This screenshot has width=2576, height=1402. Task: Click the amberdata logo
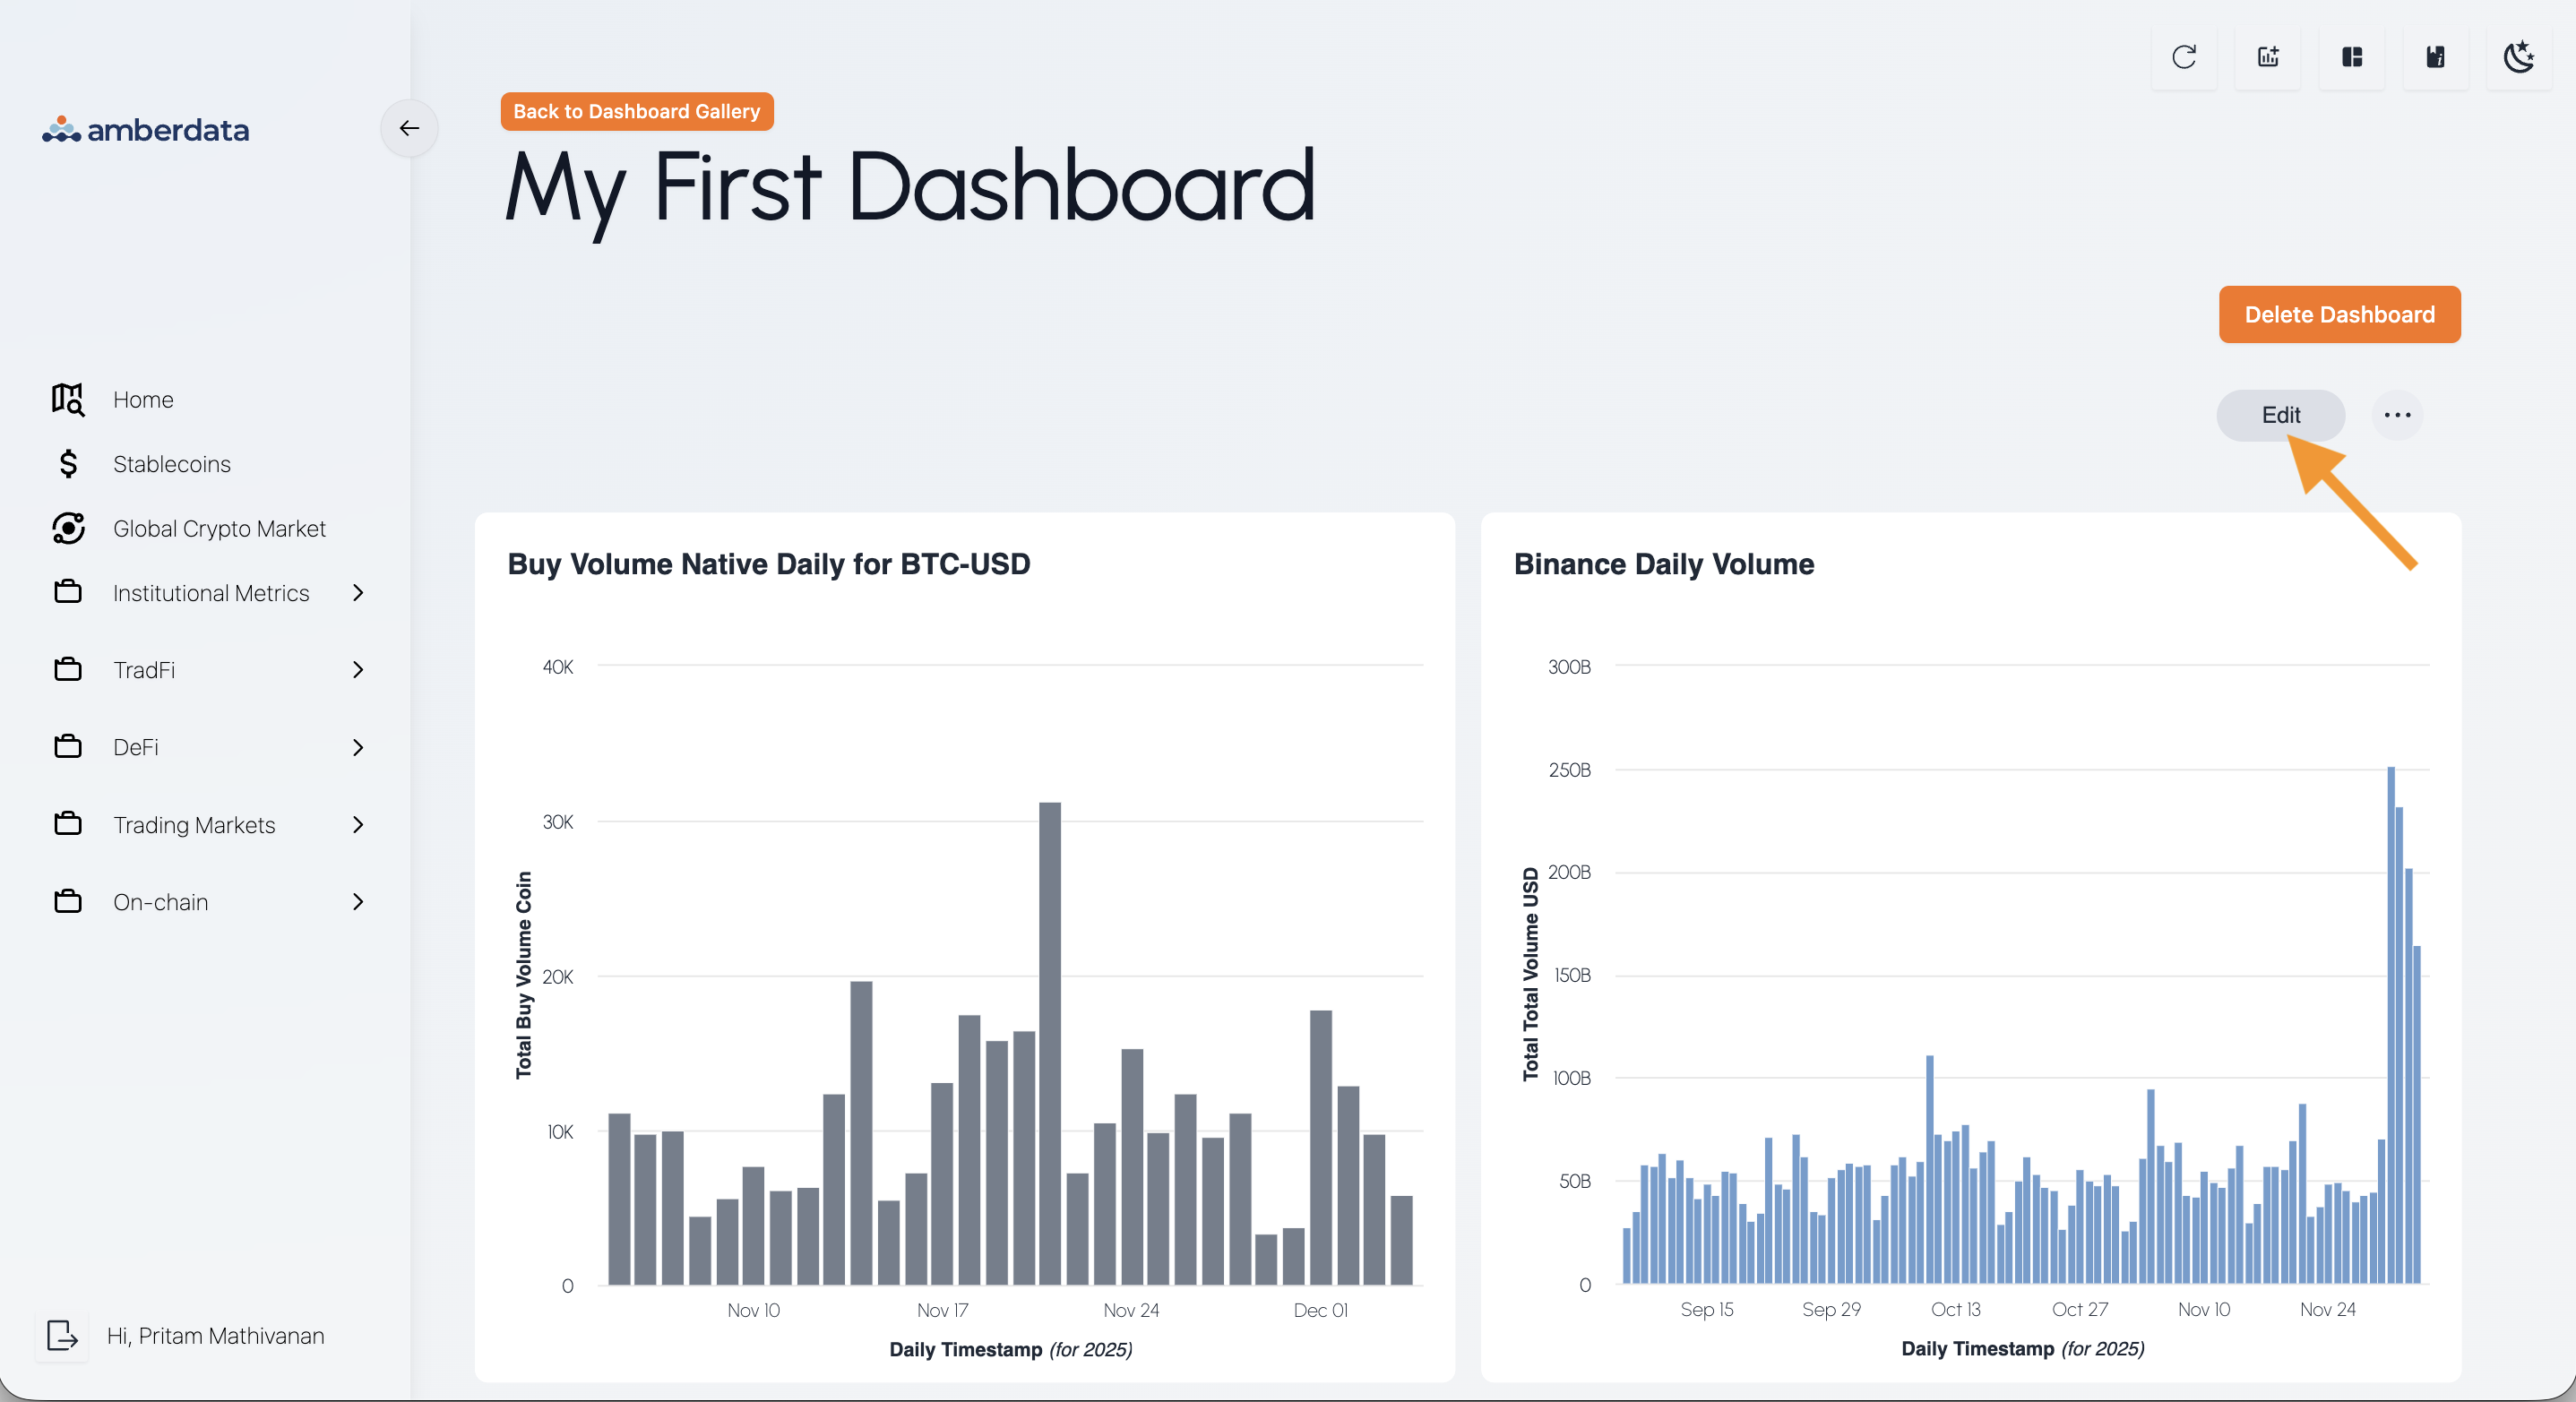coord(146,130)
